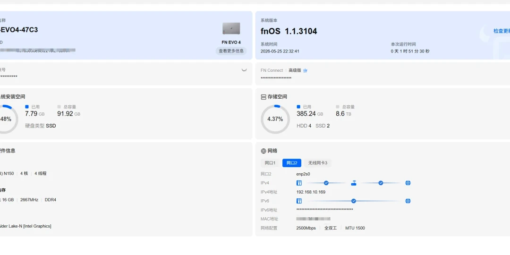Click the 7.79 GB used value

click(35, 114)
